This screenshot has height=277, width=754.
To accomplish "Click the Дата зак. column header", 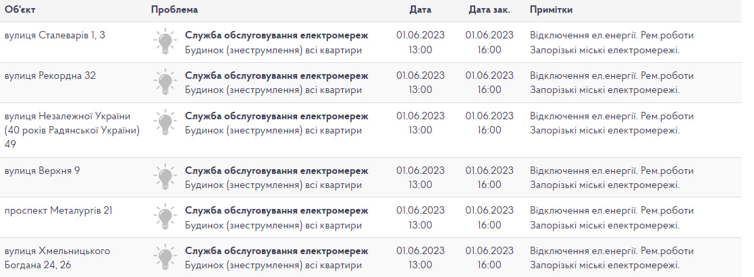I will tap(489, 9).
